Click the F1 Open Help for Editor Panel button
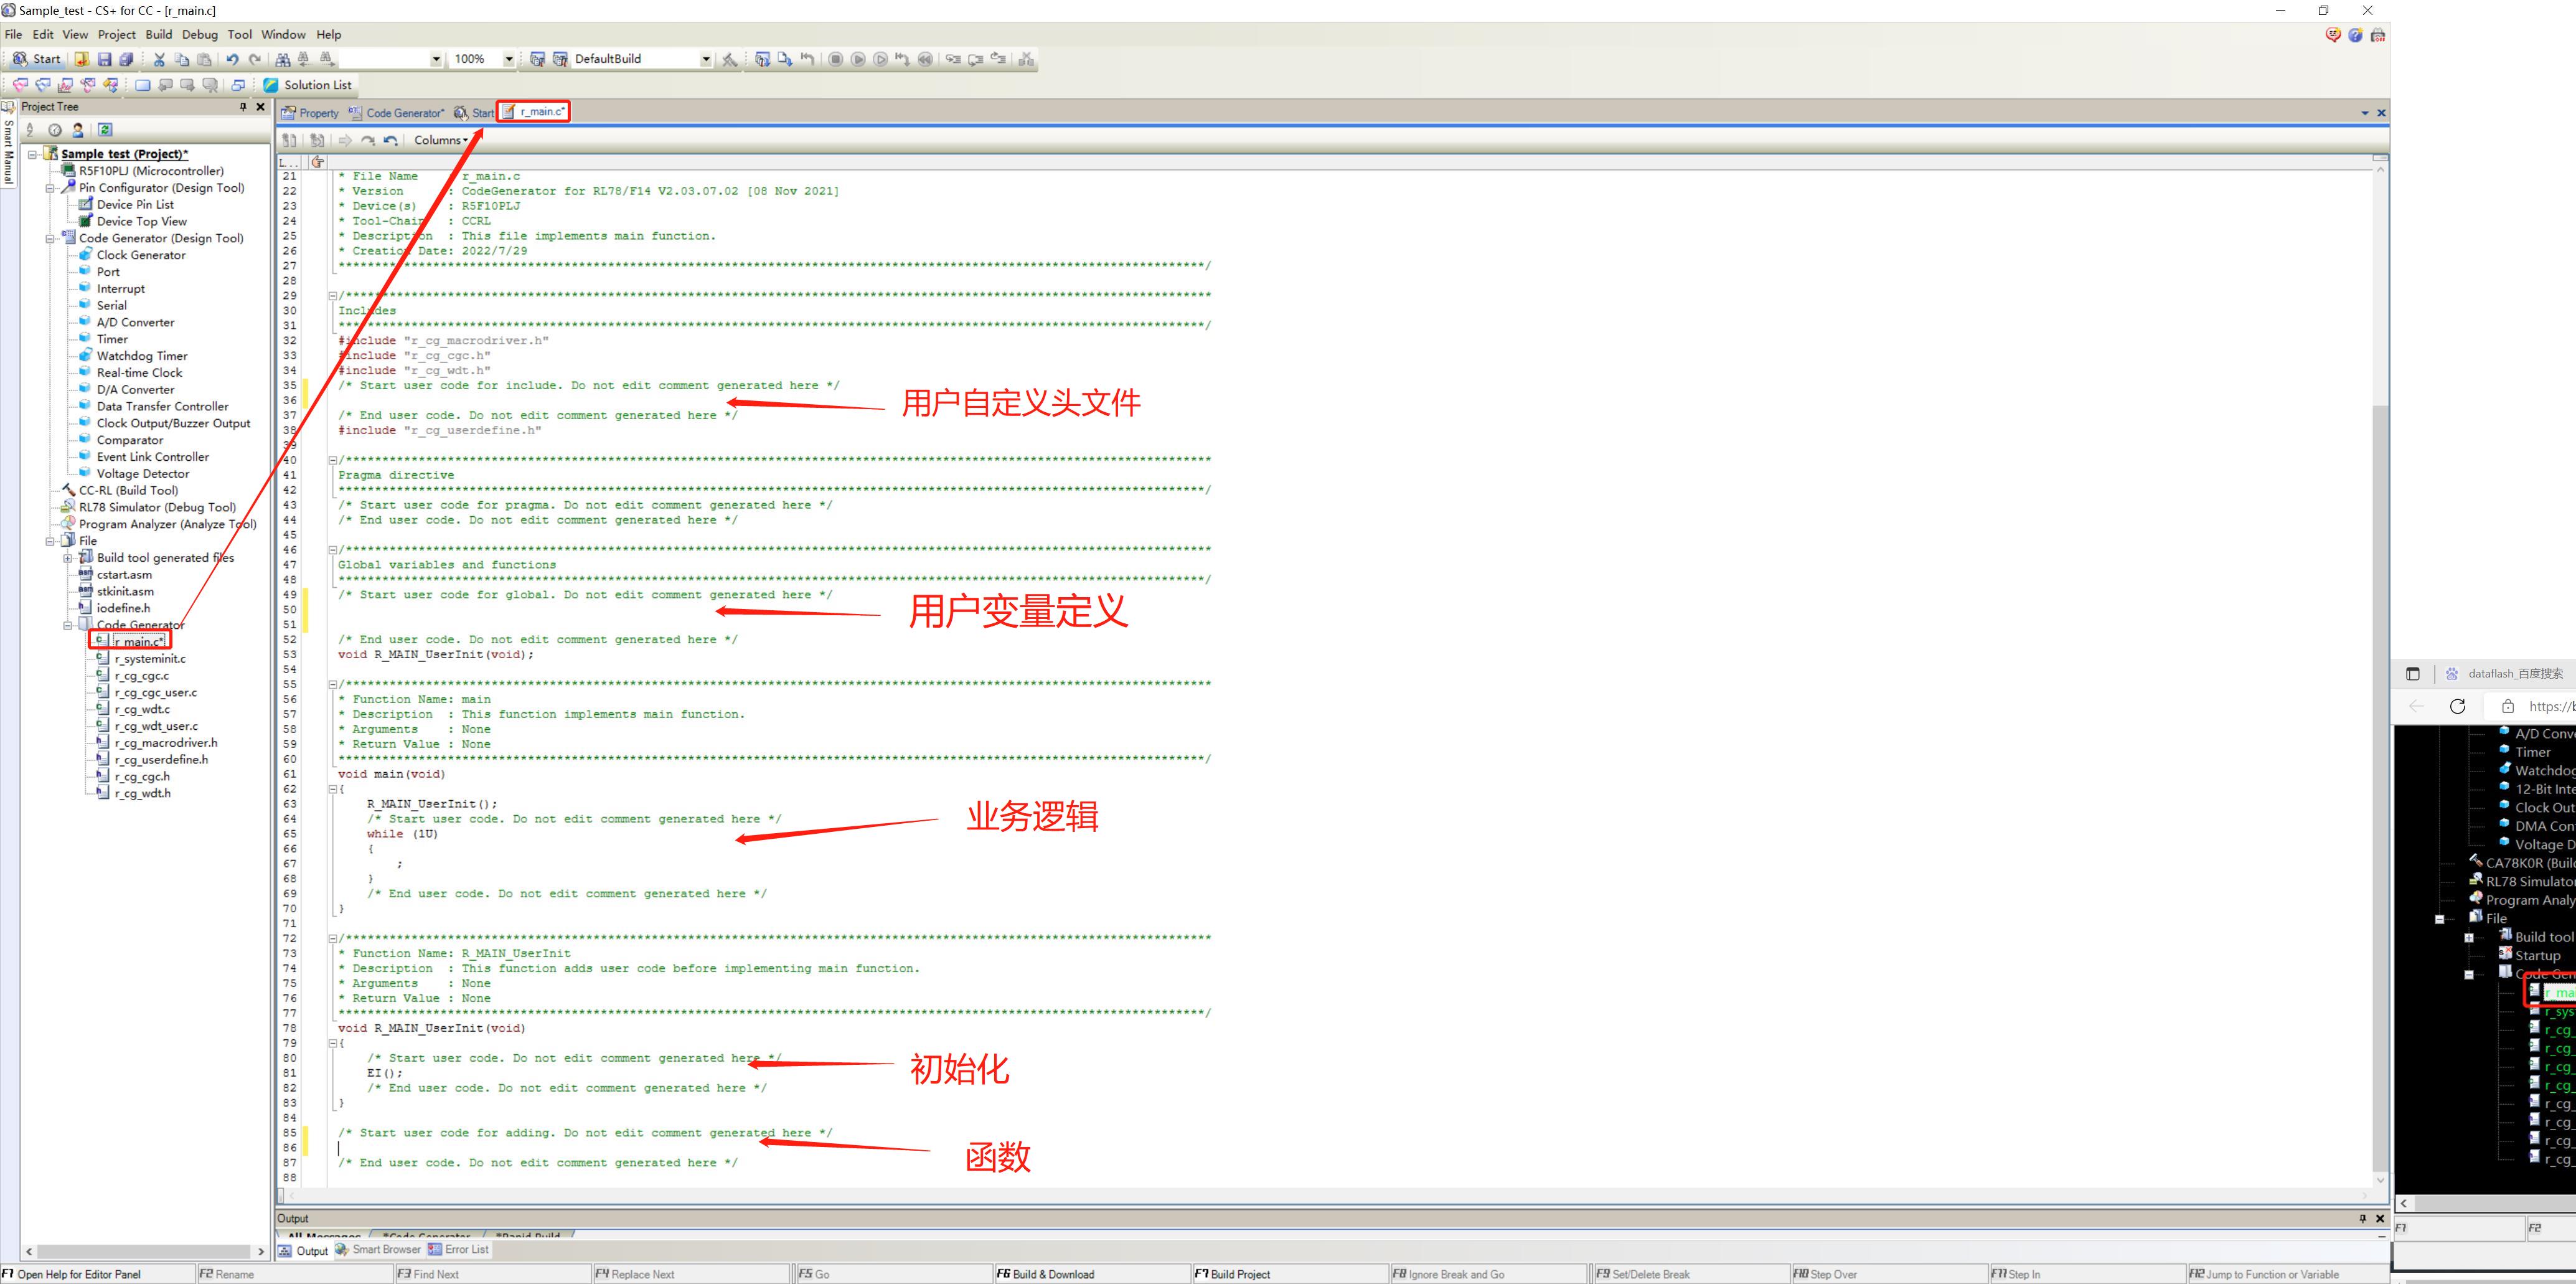Image resolution: width=2576 pixels, height=1284 pixels. click(97, 1274)
